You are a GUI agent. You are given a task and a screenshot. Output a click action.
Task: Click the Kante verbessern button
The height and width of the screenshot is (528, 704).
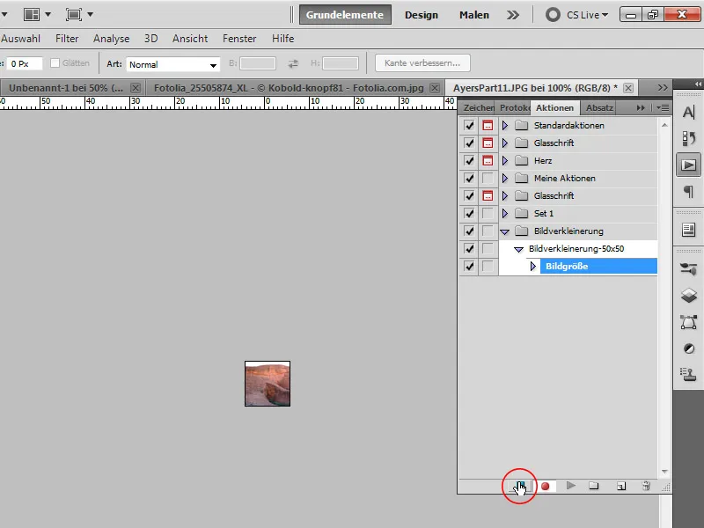422,62
